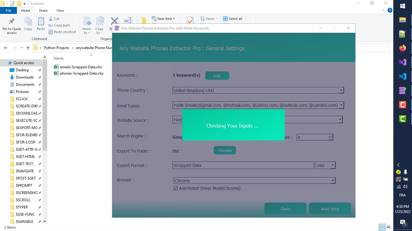Screen dimensions: 412x231
Task: Launch Firefox from the taskbar
Action: coord(403,48)
